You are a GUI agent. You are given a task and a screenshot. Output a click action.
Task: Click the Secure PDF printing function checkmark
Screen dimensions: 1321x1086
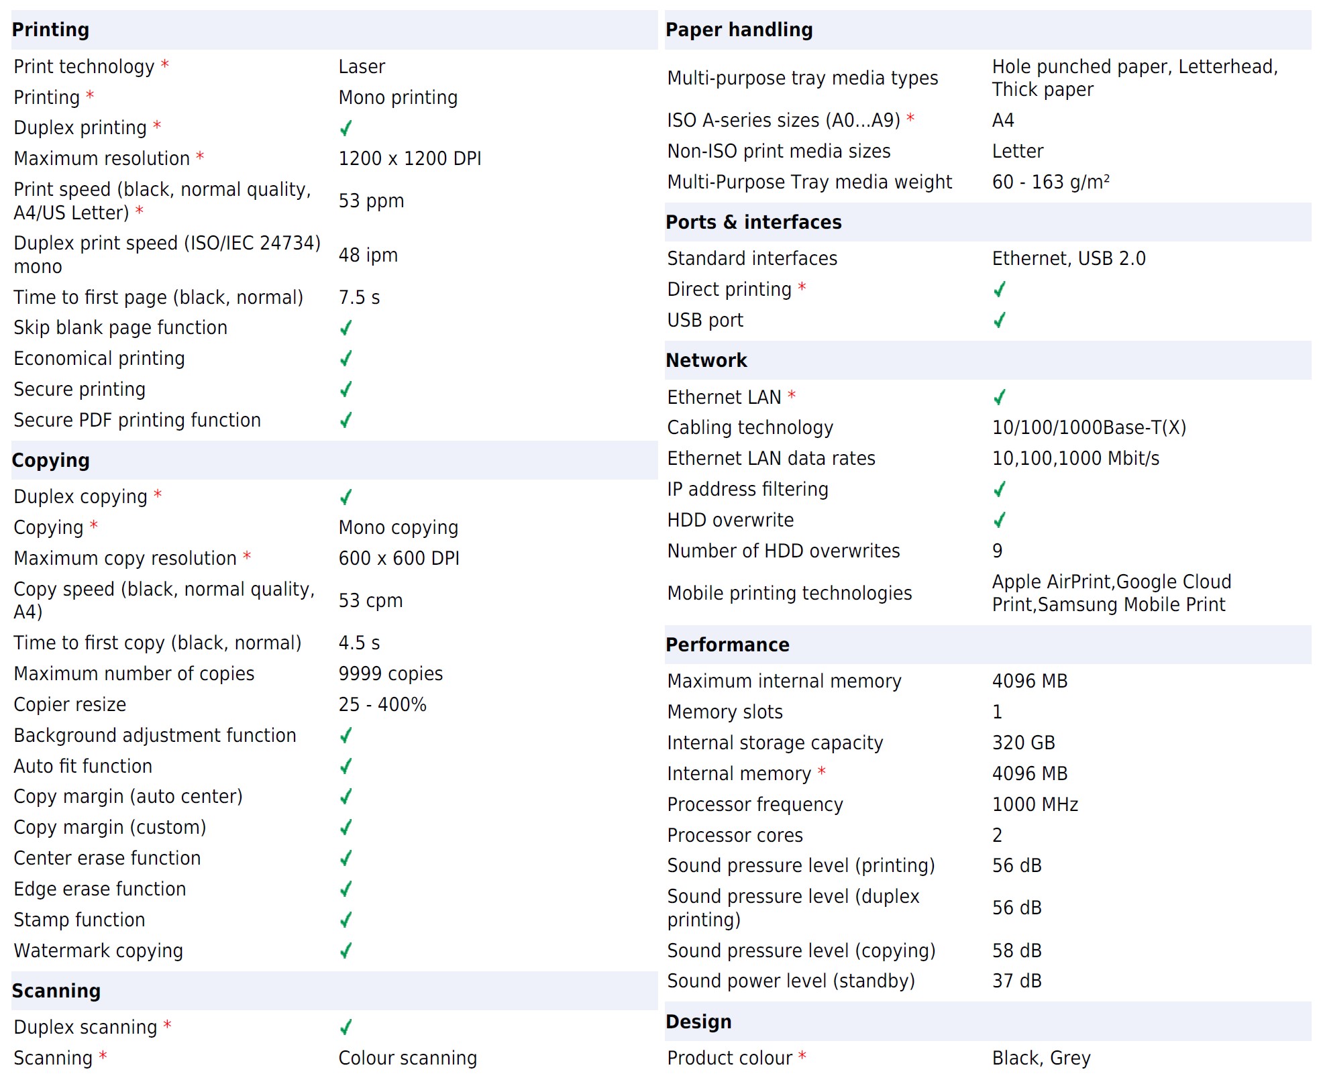click(x=346, y=420)
